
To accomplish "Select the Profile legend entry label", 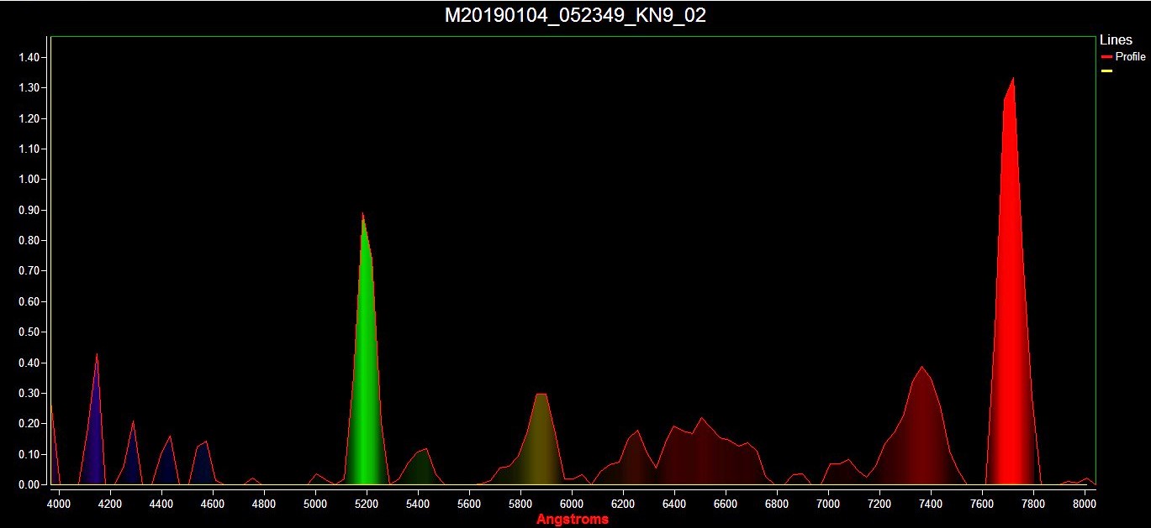I will coord(1130,57).
